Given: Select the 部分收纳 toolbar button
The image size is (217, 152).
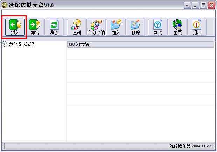Looking at the screenshot, I should (x=96, y=27).
